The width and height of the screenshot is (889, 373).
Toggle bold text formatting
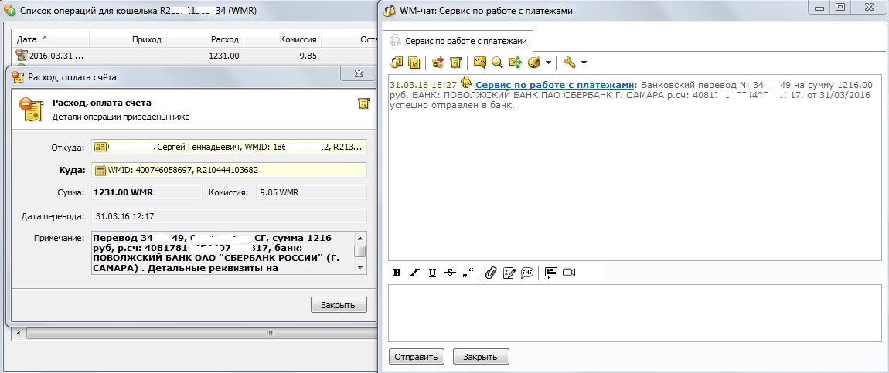coord(397,273)
